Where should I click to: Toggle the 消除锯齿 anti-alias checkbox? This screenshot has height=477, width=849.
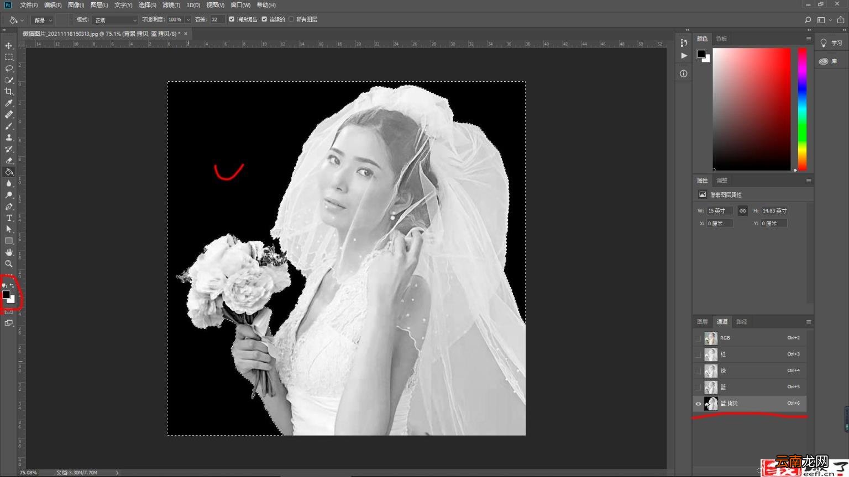pyautogui.click(x=232, y=19)
